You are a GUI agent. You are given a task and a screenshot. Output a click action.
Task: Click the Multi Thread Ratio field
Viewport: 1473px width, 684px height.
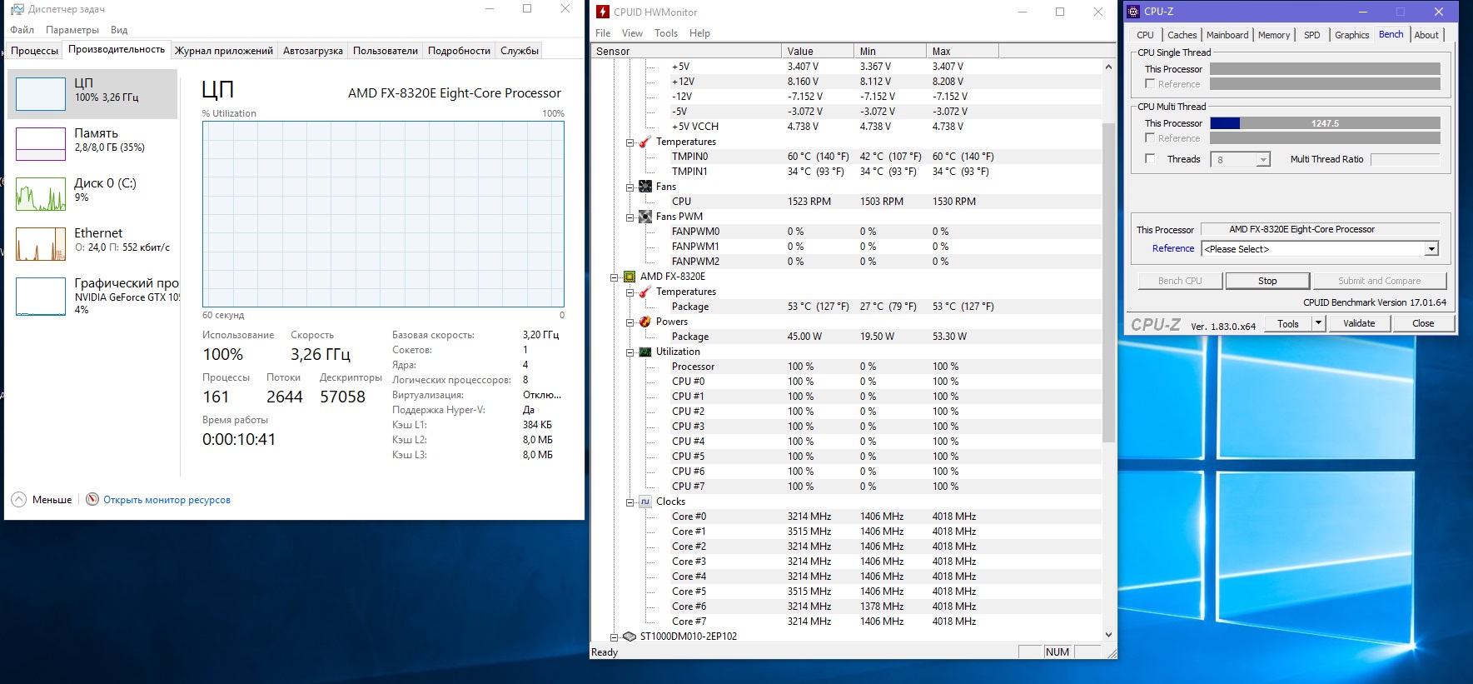[x=1405, y=159]
